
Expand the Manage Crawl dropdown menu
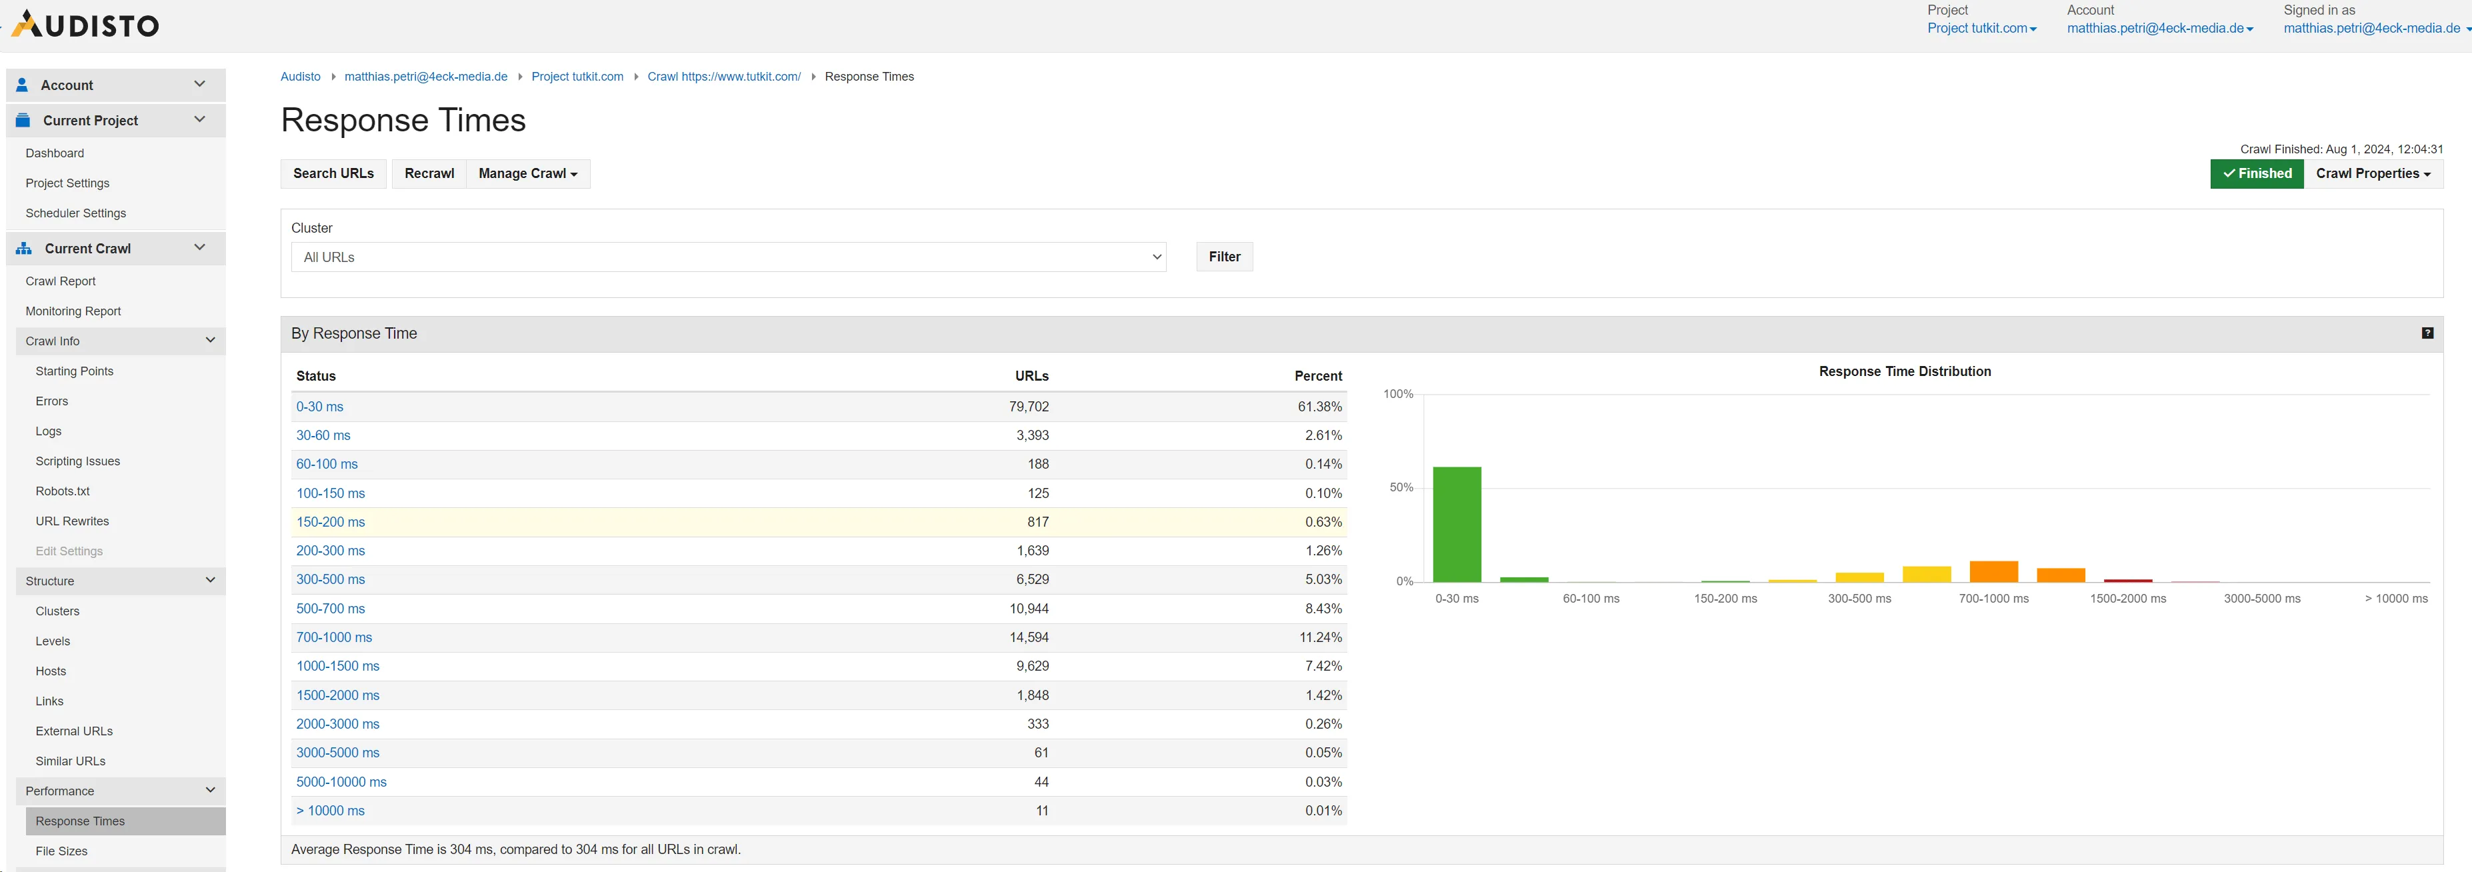(528, 172)
